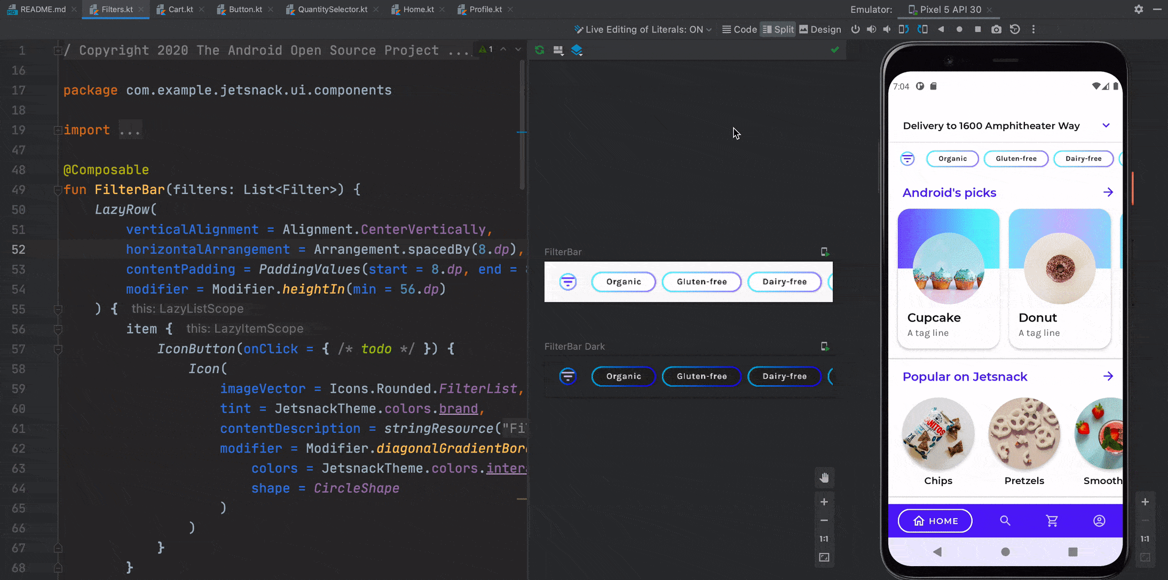Expand the import statement on line 19
The width and height of the screenshot is (1168, 580).
57,130
